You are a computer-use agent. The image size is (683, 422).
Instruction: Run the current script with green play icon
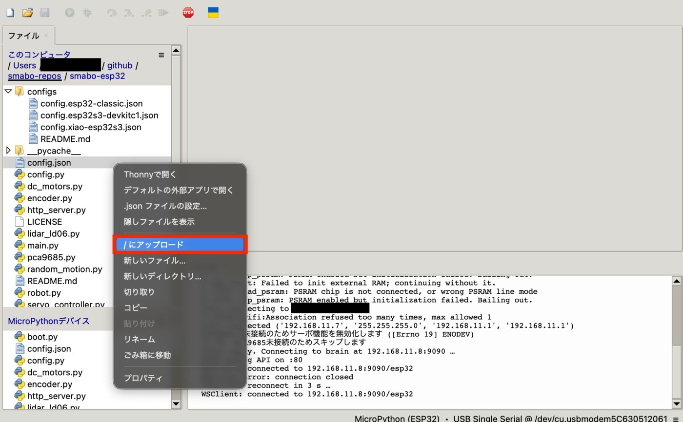click(x=70, y=13)
